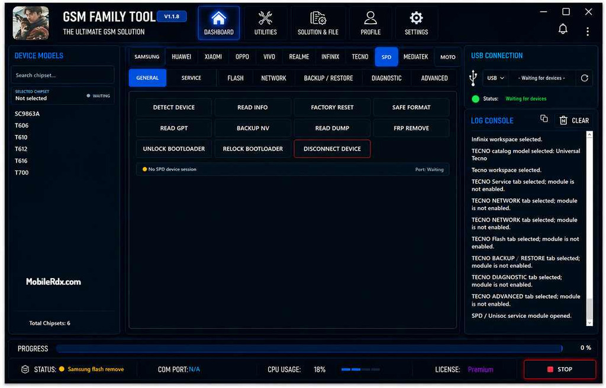Focus the Search chipset field
The width and height of the screenshot is (606, 388).
click(x=62, y=75)
